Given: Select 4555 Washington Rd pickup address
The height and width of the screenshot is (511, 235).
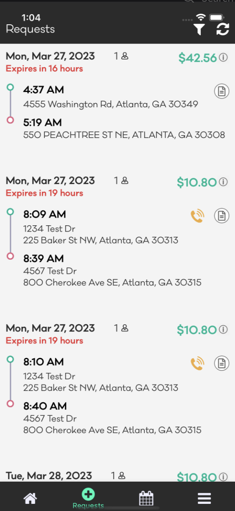Looking at the screenshot, I should (x=111, y=104).
